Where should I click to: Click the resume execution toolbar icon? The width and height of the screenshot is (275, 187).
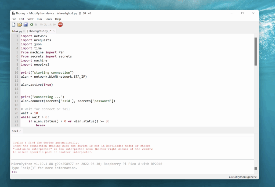[x=55, y=25]
